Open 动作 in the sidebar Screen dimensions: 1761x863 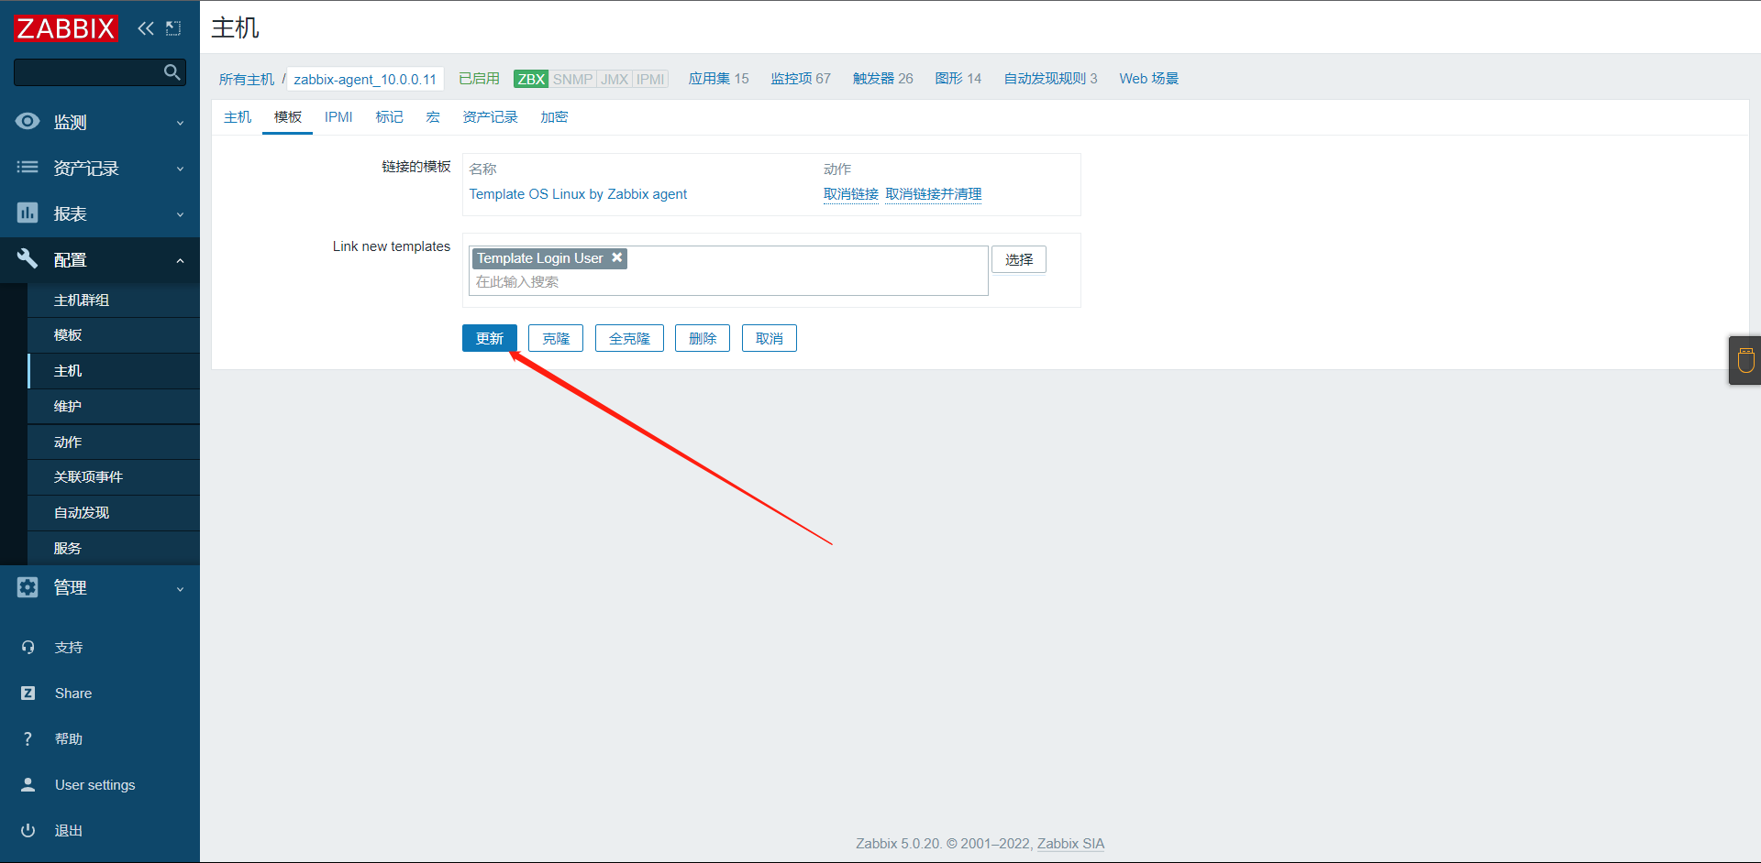pyautogui.click(x=114, y=442)
